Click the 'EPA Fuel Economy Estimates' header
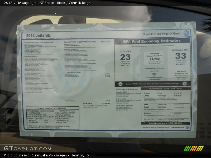Image resolution: width=211 pixels, height=158 pixels. point(152,41)
